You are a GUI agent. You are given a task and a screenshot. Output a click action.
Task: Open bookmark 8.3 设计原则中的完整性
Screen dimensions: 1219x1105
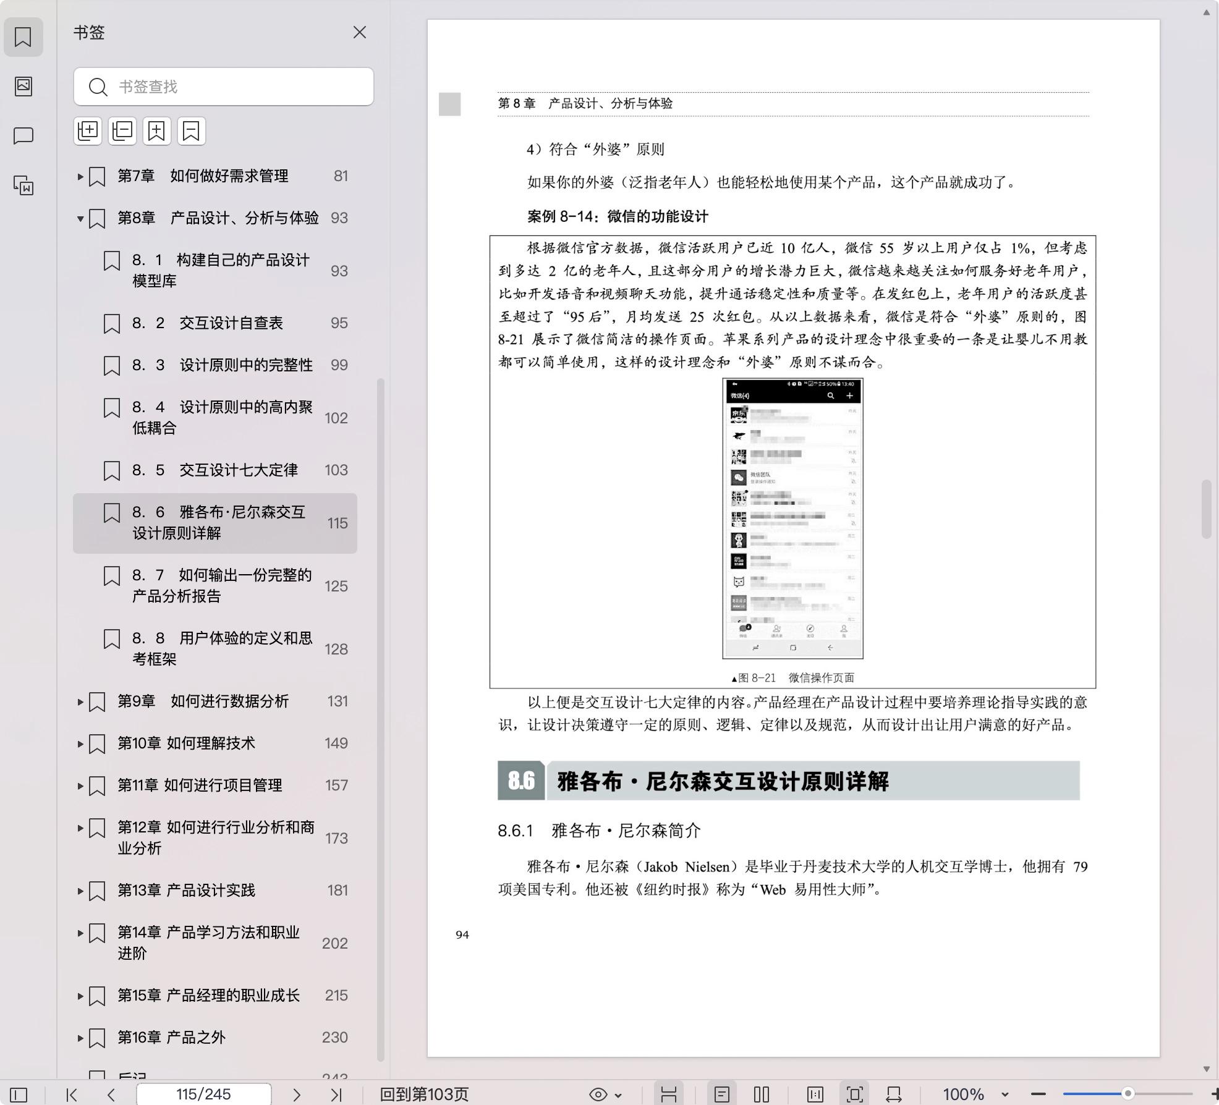coord(215,365)
